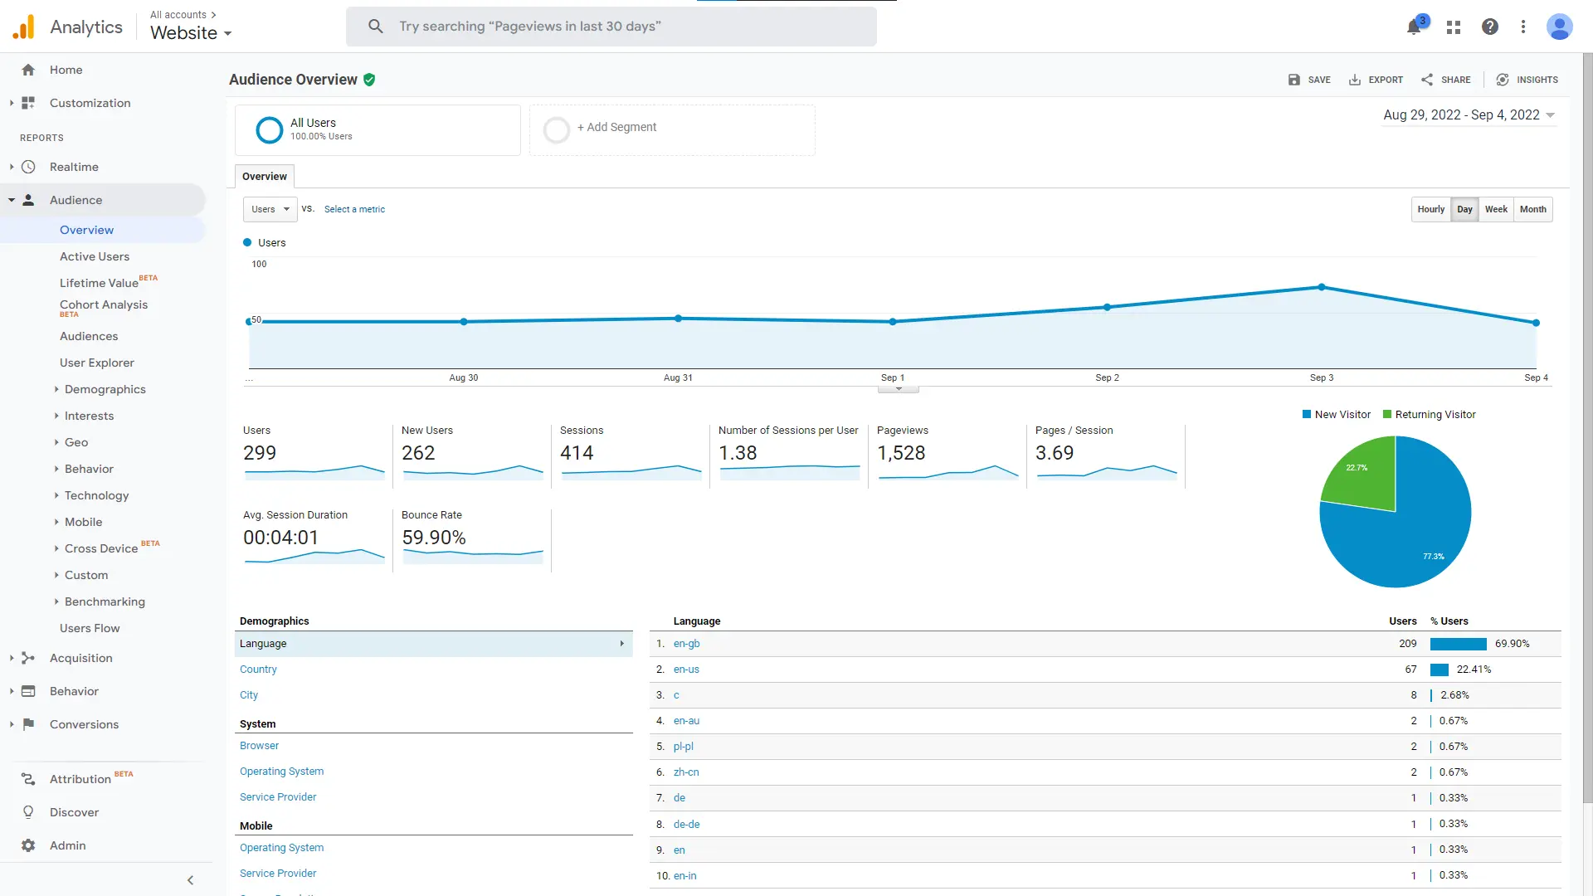Click the Admin gear icon
This screenshot has height=896, width=1593.
(x=28, y=845)
